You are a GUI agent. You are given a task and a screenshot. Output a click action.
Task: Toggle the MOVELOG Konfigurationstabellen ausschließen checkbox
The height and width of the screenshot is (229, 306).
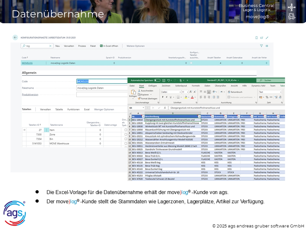191,63
